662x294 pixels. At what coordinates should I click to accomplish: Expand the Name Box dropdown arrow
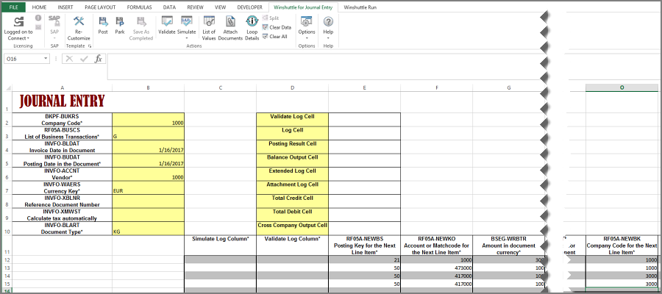[46, 59]
